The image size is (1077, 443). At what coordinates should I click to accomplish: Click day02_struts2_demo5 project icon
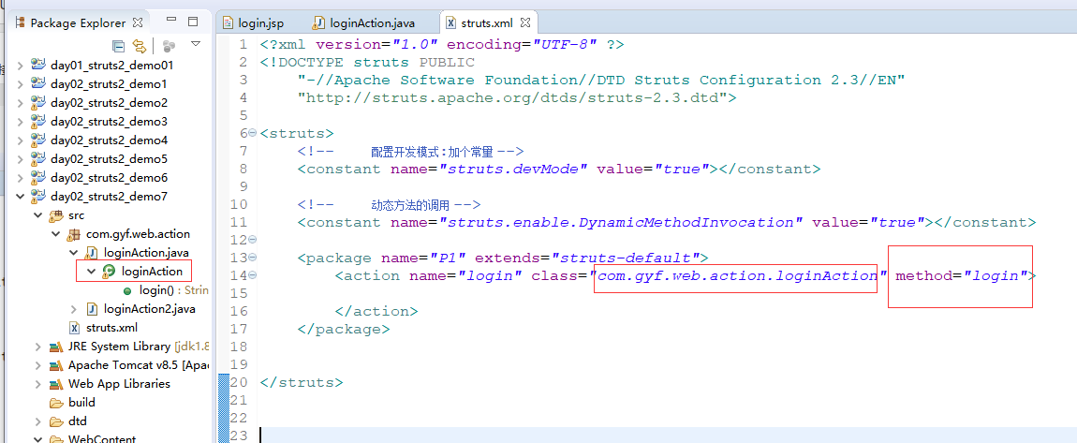(x=37, y=158)
